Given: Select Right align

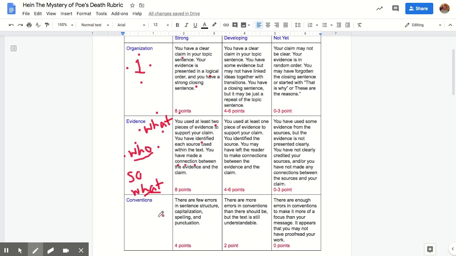Looking at the screenshot, I should (x=277, y=25).
